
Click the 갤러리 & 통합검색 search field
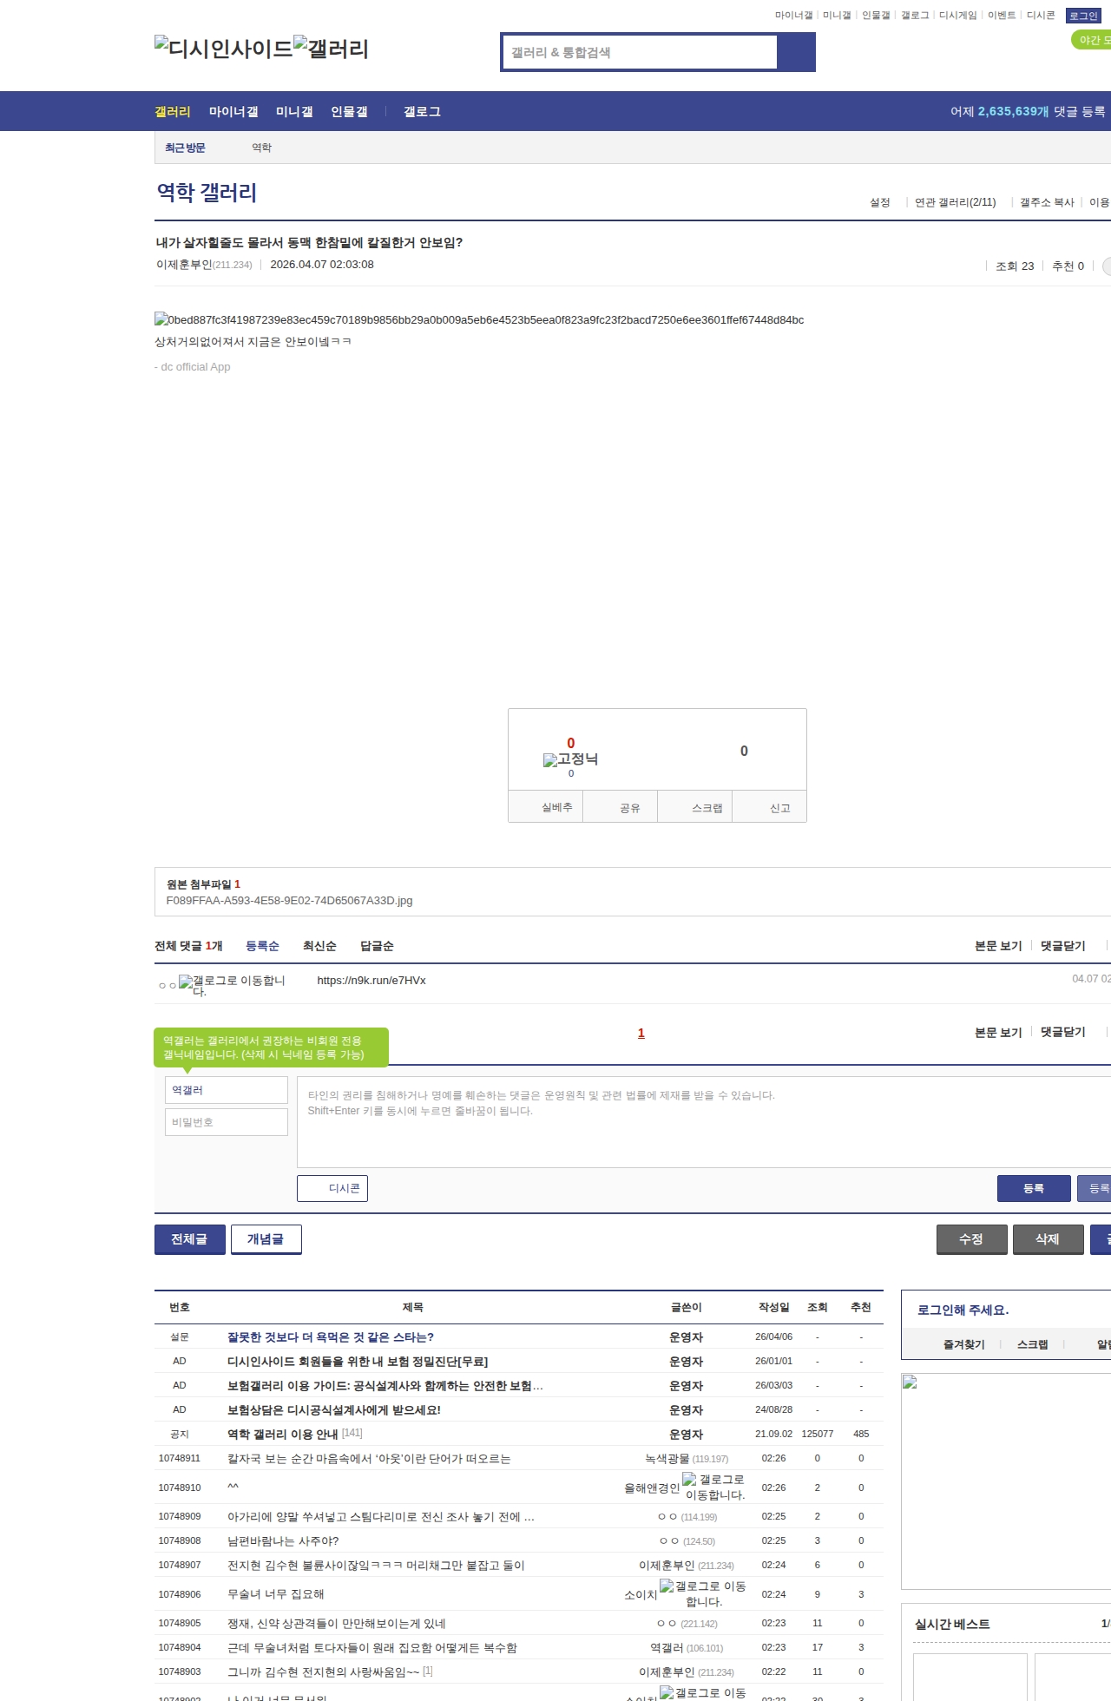point(641,52)
